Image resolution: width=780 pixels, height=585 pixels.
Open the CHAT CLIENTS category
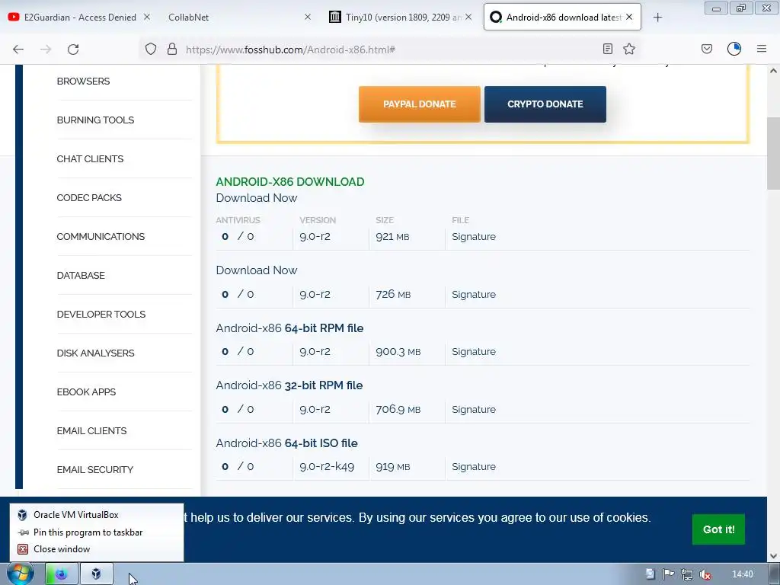90,158
